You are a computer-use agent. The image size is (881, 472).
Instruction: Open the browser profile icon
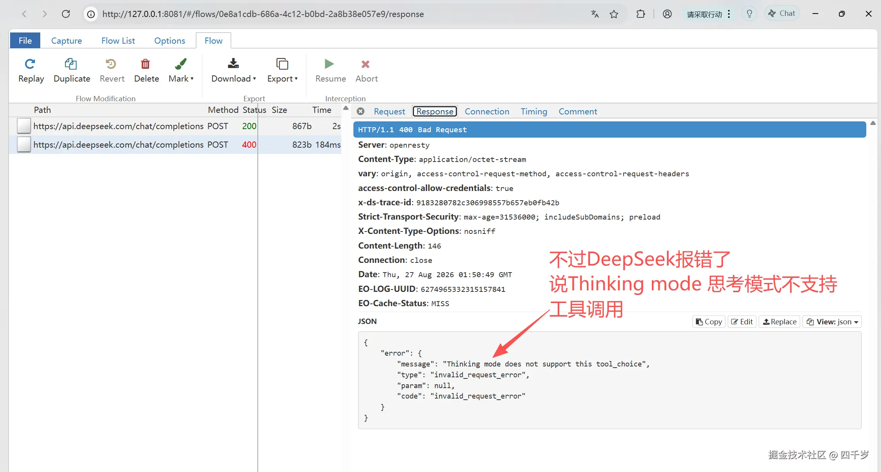[x=667, y=14]
